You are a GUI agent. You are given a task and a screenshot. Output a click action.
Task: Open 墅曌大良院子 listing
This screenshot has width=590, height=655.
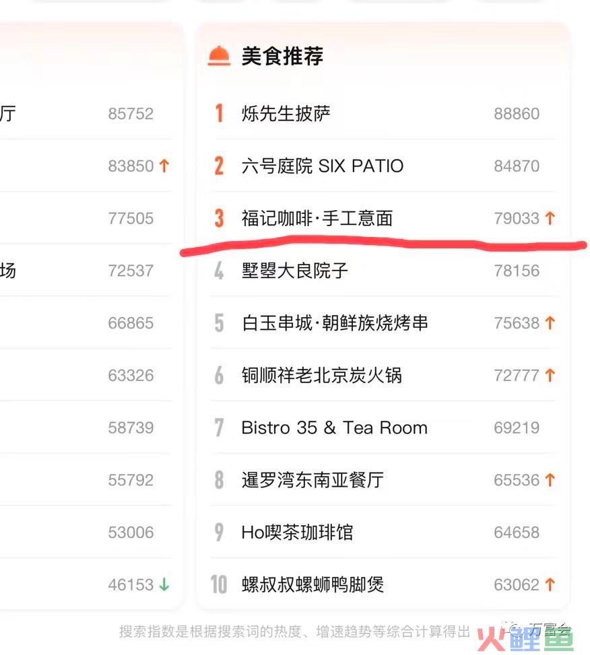click(294, 271)
